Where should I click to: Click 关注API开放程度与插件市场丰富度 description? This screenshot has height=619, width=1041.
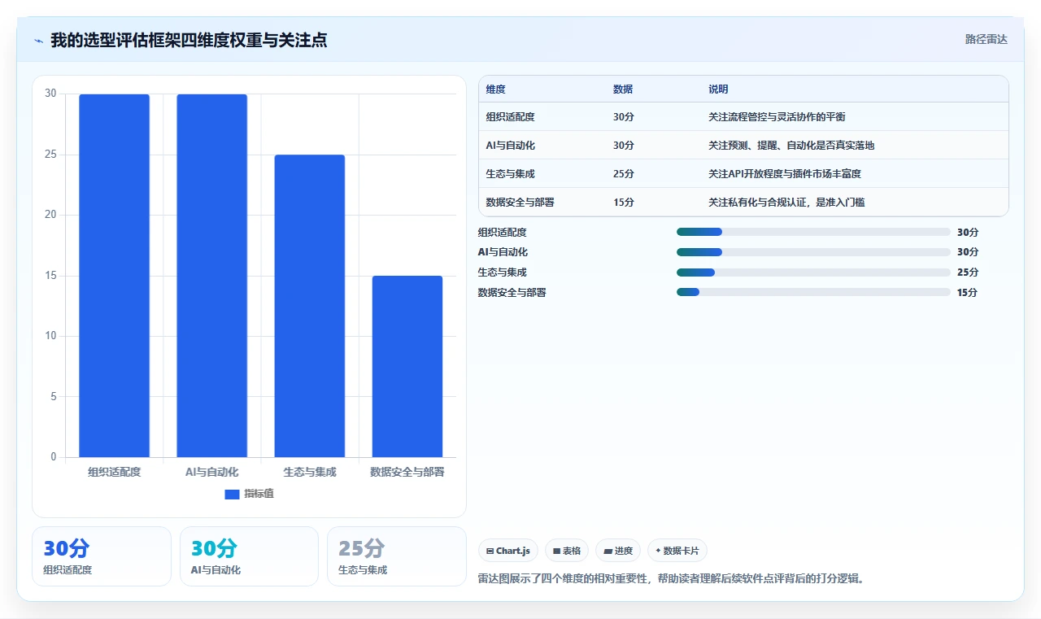tap(785, 174)
